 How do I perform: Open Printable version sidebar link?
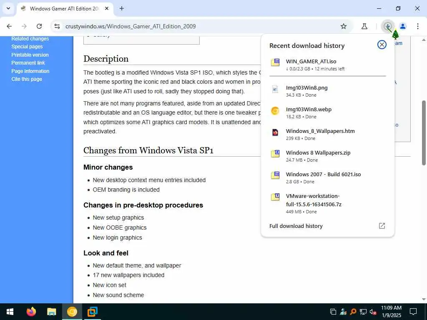tap(30, 55)
